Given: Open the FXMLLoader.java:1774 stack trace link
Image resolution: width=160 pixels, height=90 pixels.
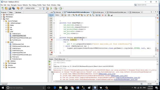Looking at the screenshot, I should click(x=107, y=74).
